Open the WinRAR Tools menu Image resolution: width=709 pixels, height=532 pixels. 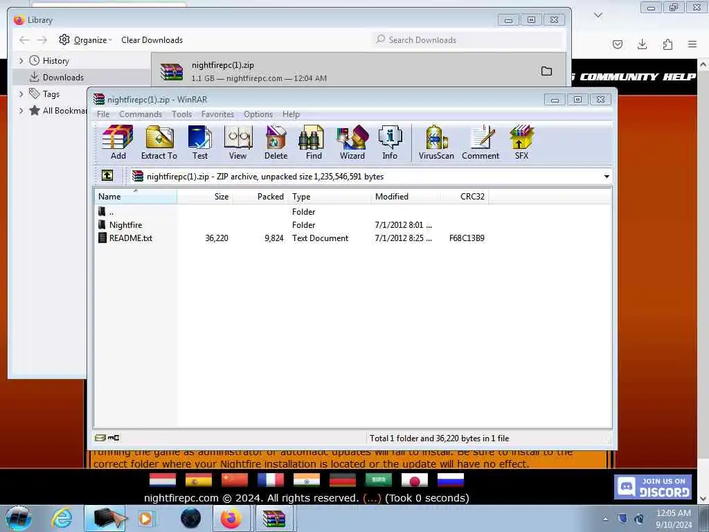[x=182, y=114]
